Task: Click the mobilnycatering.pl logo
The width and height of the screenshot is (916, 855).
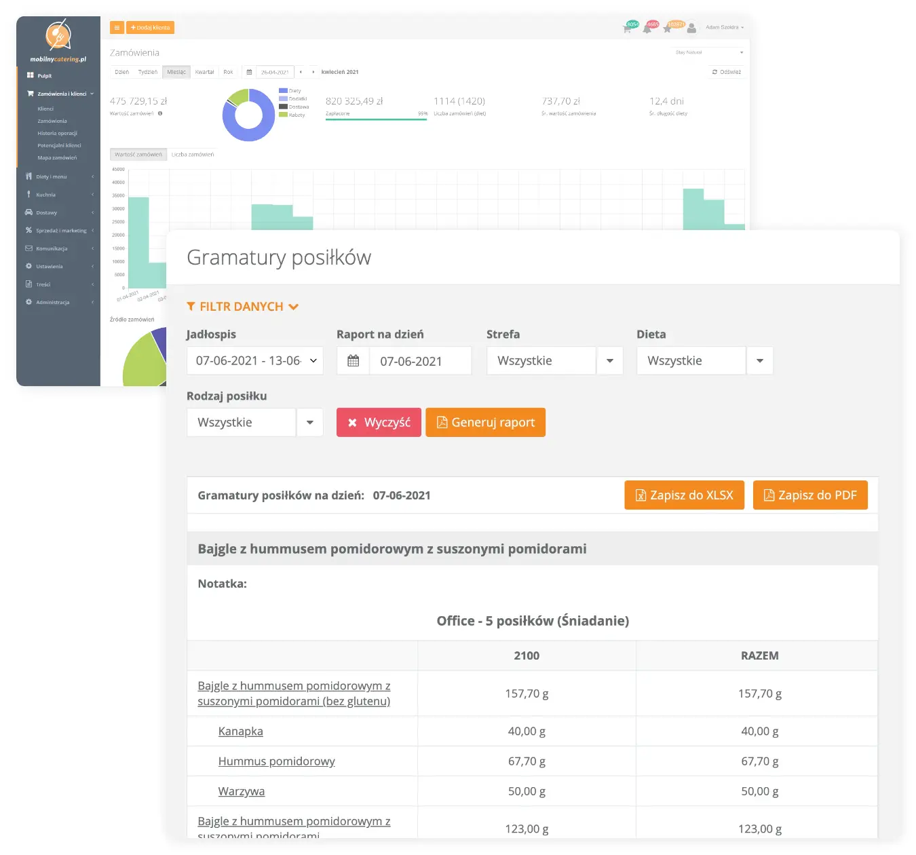Action: point(58,41)
